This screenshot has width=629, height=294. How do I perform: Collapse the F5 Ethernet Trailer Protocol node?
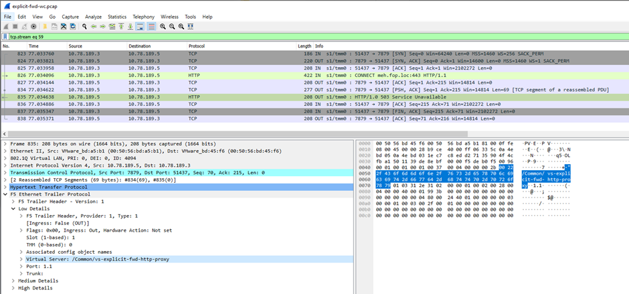tap(6, 196)
